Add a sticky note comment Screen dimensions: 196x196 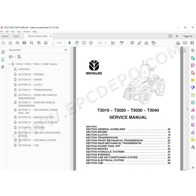[x=132, y=43]
